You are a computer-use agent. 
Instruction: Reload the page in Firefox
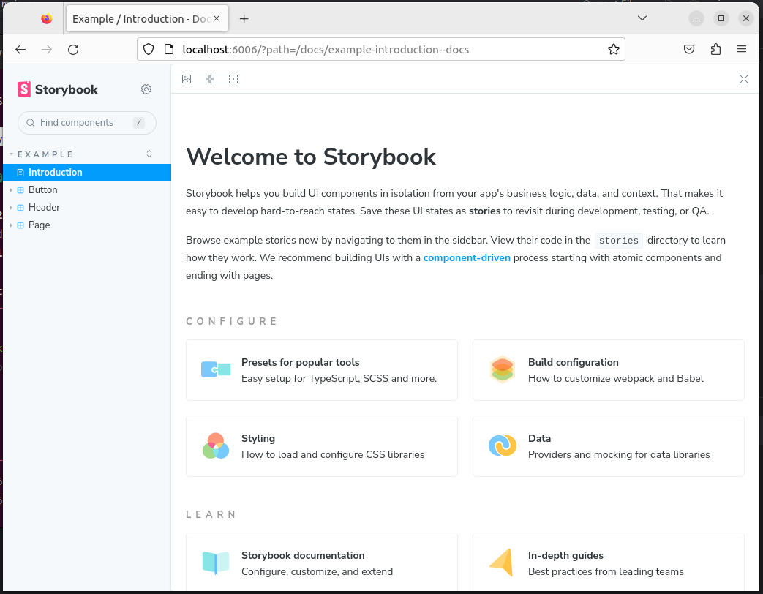(x=73, y=49)
